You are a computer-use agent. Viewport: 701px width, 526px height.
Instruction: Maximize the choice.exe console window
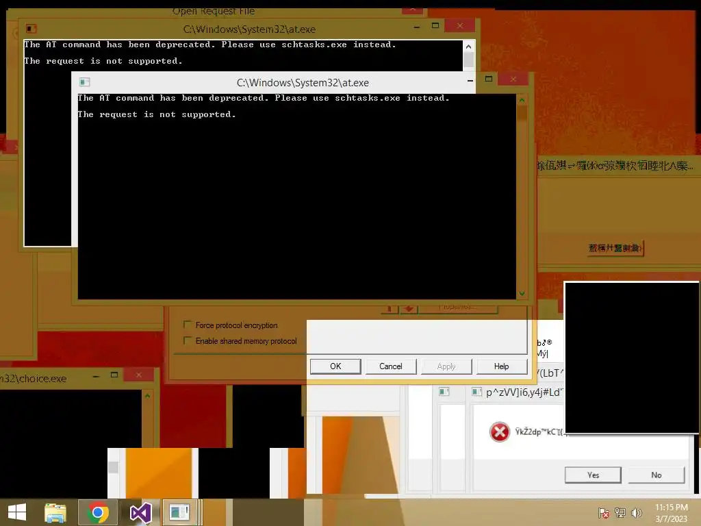(114, 375)
